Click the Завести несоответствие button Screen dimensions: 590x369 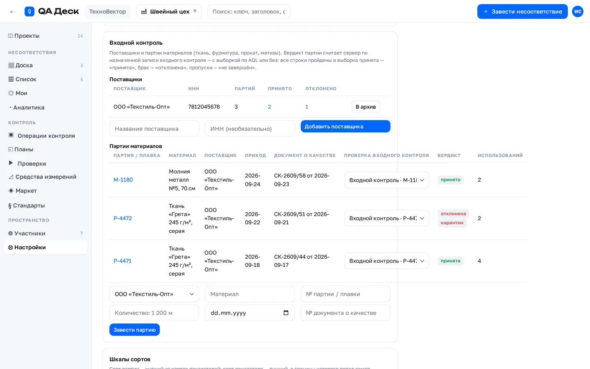(522, 11)
